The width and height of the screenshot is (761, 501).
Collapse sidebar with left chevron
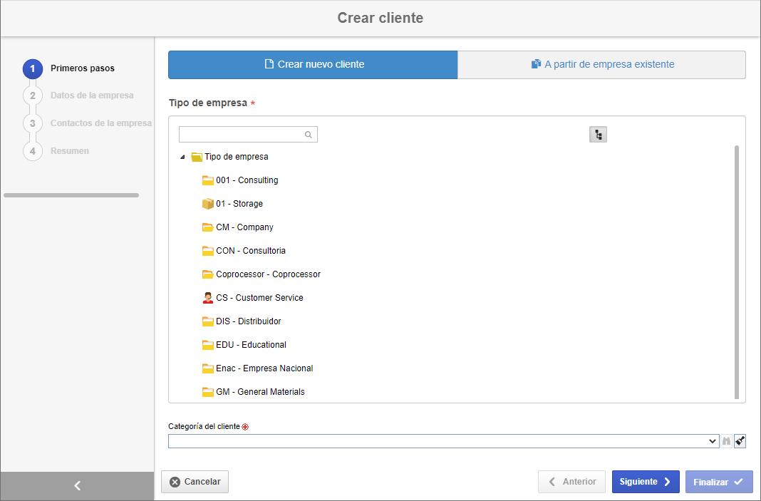[77, 485]
